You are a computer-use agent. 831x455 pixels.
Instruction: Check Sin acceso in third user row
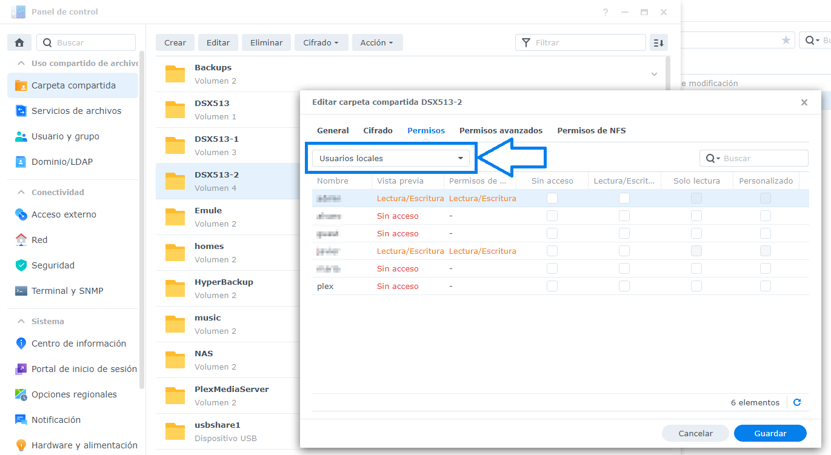pyautogui.click(x=552, y=233)
